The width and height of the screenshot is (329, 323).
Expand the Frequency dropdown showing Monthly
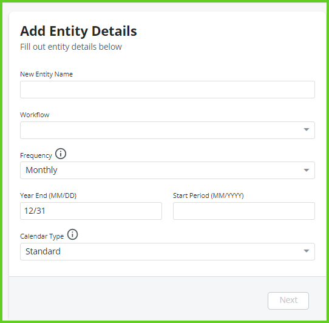point(168,170)
